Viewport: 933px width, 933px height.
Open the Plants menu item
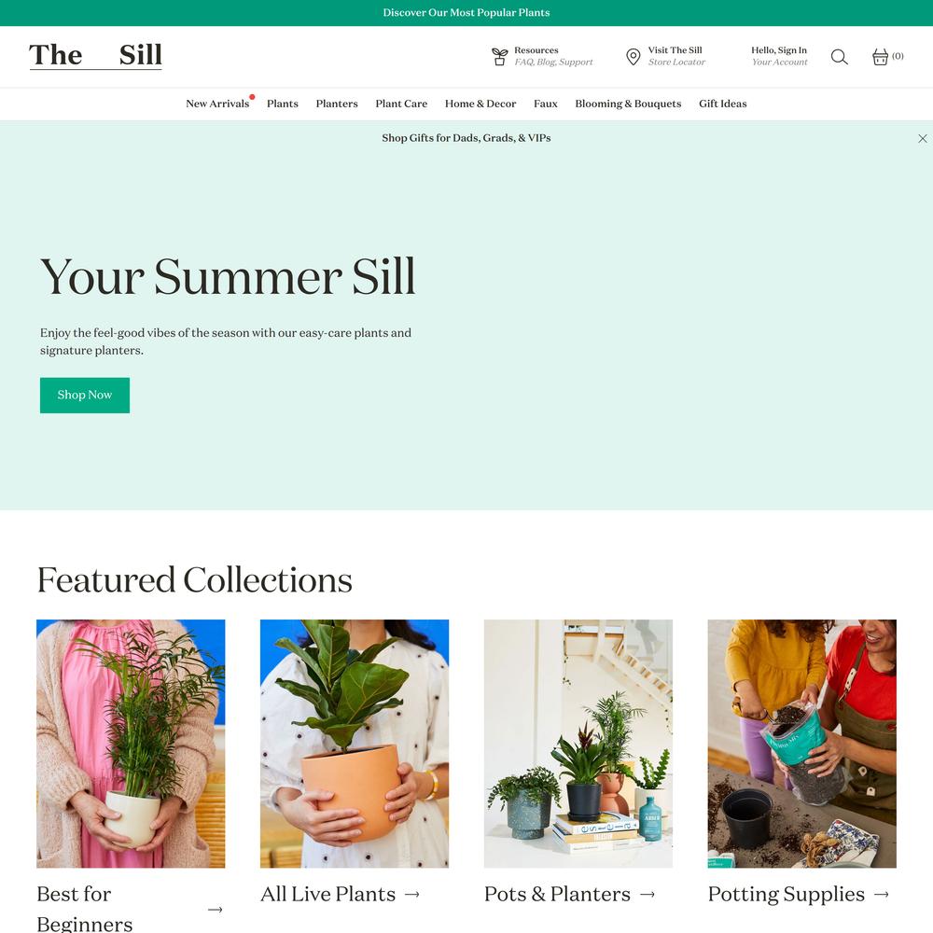click(282, 104)
